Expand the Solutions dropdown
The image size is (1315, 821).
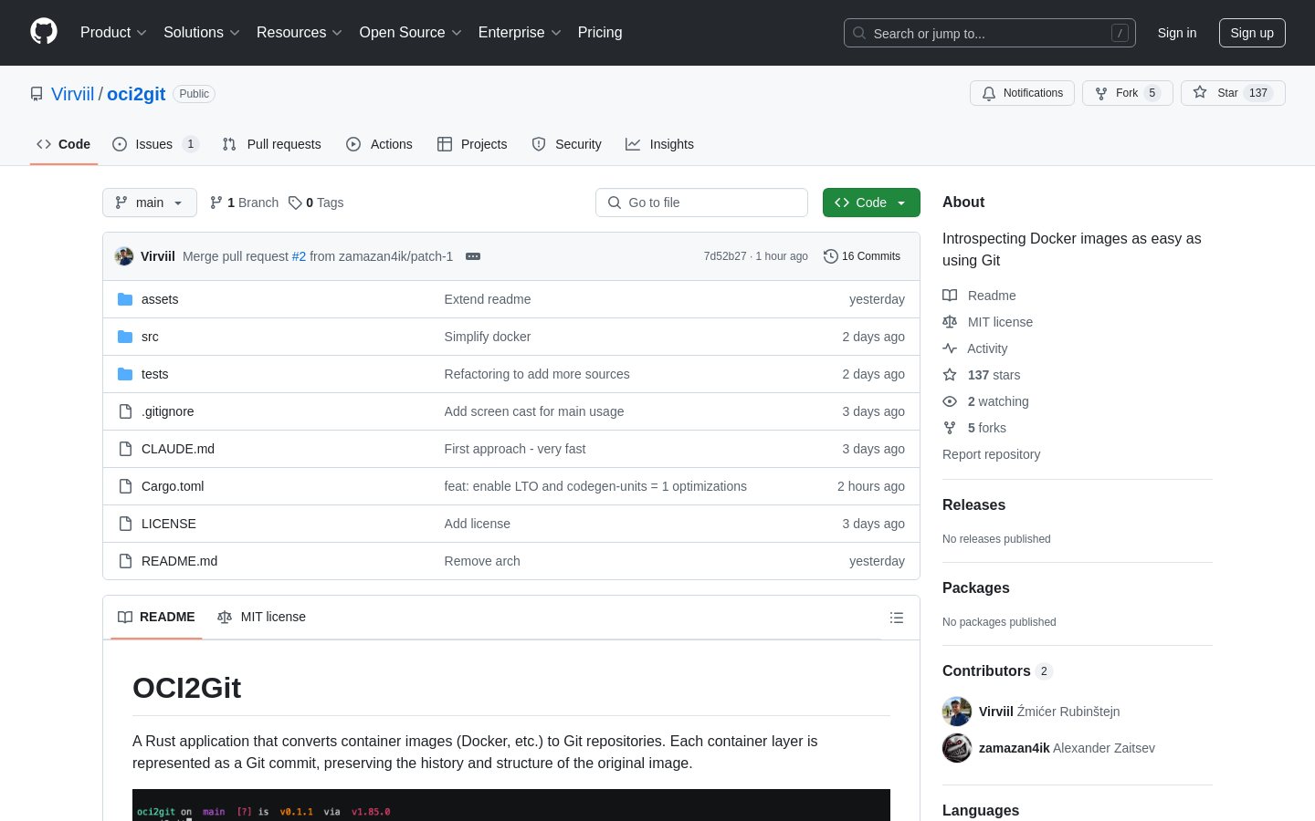202,33
